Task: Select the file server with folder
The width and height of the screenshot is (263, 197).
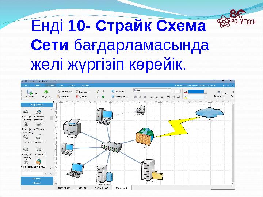Action: [x=152, y=170]
